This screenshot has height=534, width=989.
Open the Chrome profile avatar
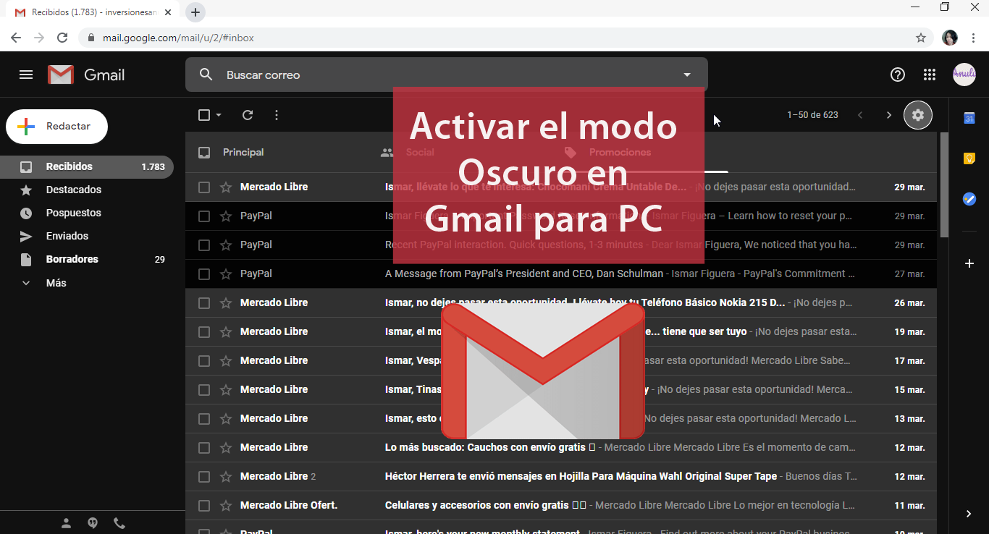[950, 38]
